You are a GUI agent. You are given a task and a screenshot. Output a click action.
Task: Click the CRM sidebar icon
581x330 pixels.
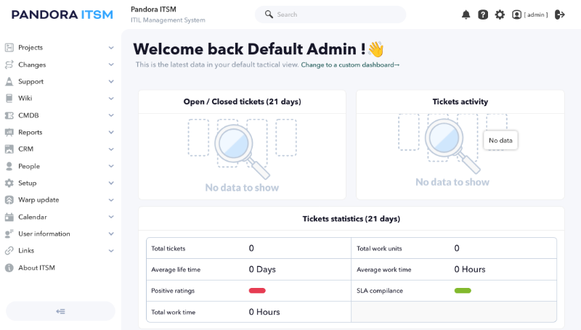tap(9, 149)
